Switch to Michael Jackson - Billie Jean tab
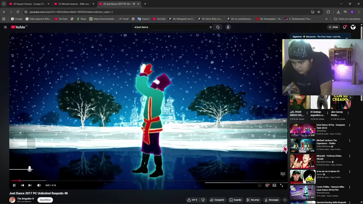The height and width of the screenshot is (204, 363). (x=74, y=4)
